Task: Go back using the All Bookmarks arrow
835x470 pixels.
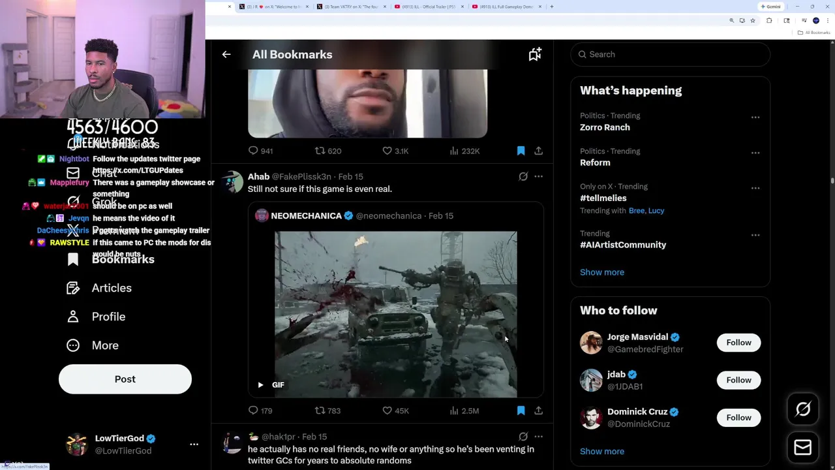Action: [226, 55]
